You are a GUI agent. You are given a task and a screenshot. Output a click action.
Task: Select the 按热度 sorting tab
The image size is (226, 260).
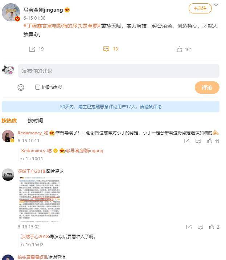[9, 121]
